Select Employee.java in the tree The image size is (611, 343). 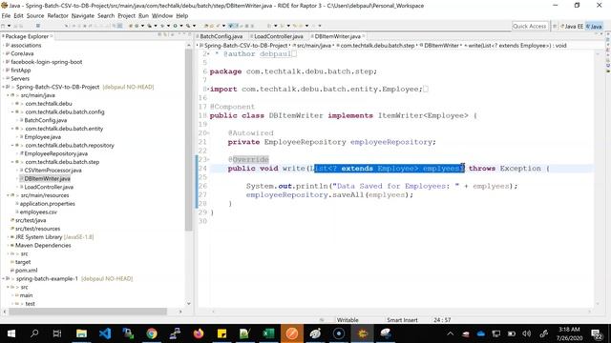click(x=42, y=137)
